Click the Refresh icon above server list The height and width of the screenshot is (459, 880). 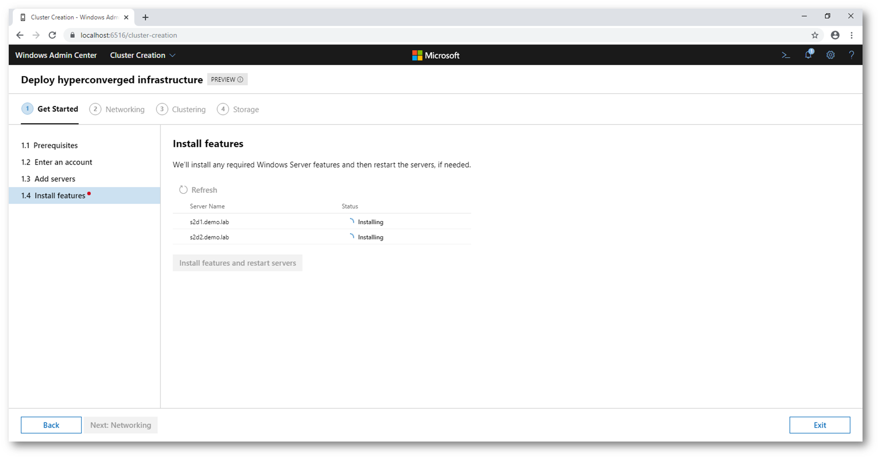click(x=183, y=190)
